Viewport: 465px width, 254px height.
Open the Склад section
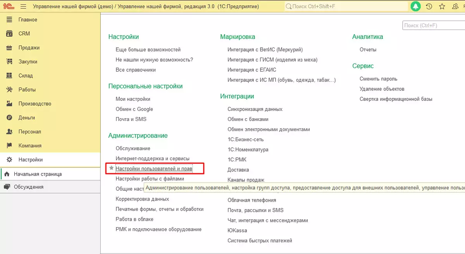(x=26, y=76)
